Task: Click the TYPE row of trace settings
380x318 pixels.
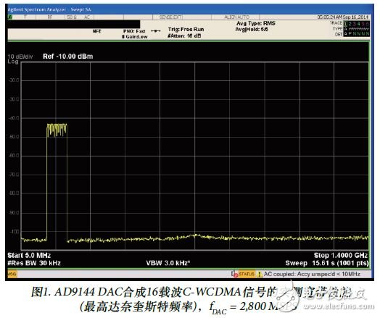Action: [351, 29]
